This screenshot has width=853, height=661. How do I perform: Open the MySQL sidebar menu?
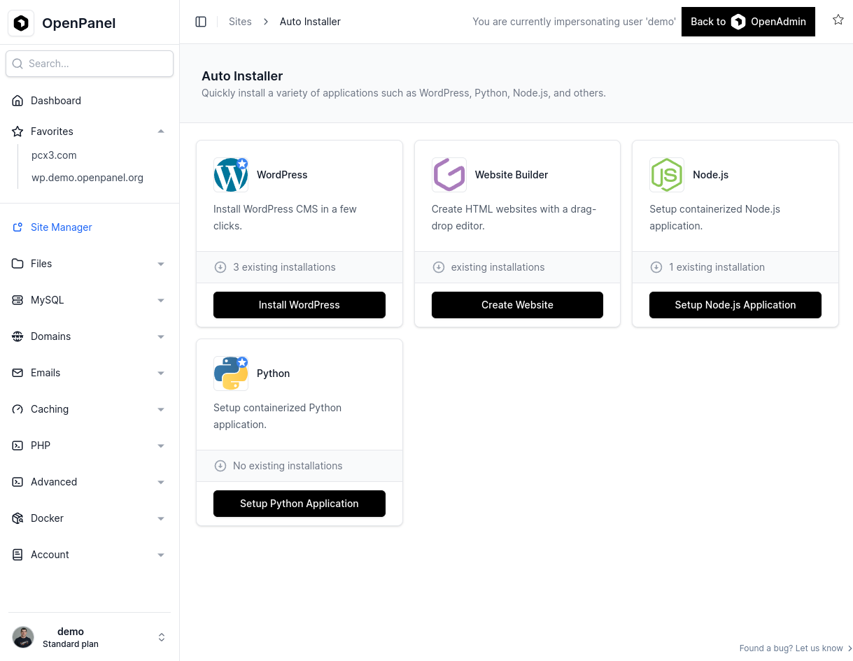pos(90,300)
